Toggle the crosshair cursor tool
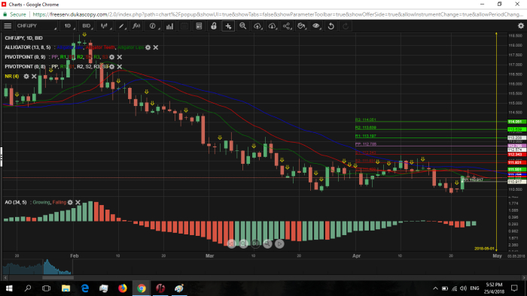 [x=228, y=26]
